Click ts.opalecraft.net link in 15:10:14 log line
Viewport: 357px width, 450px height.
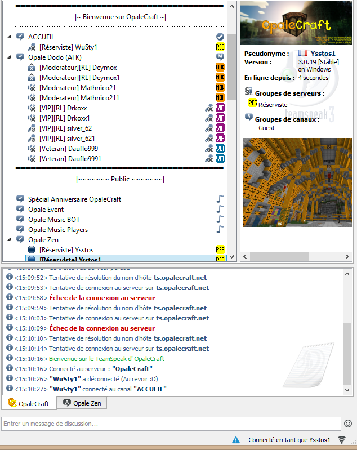182,349
